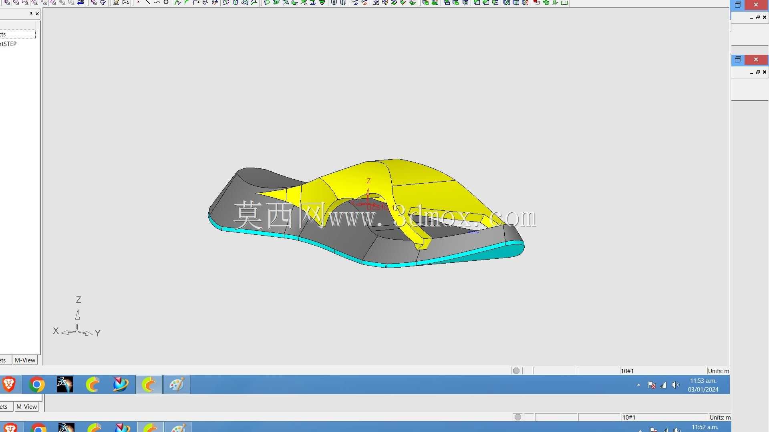Pin the left explorer panel with pushpin
The image size is (769, 432).
point(31,14)
